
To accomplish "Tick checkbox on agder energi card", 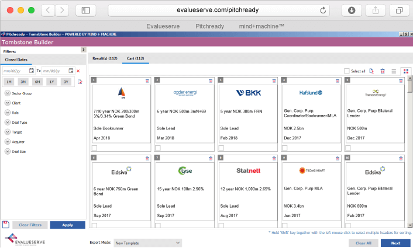I will click(158, 148).
